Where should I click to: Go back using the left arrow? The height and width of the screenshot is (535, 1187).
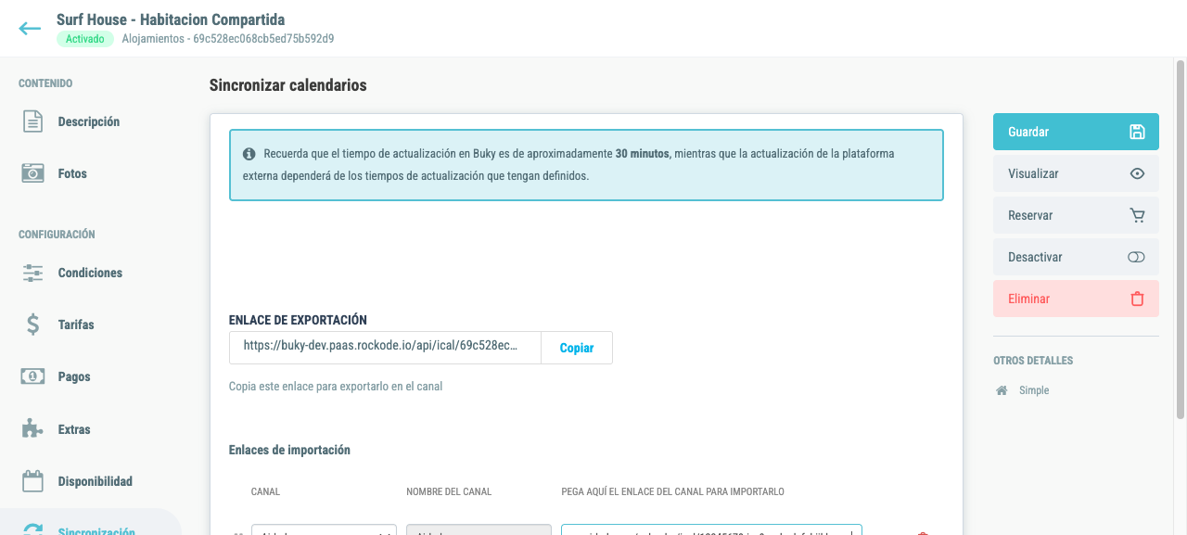tap(30, 29)
